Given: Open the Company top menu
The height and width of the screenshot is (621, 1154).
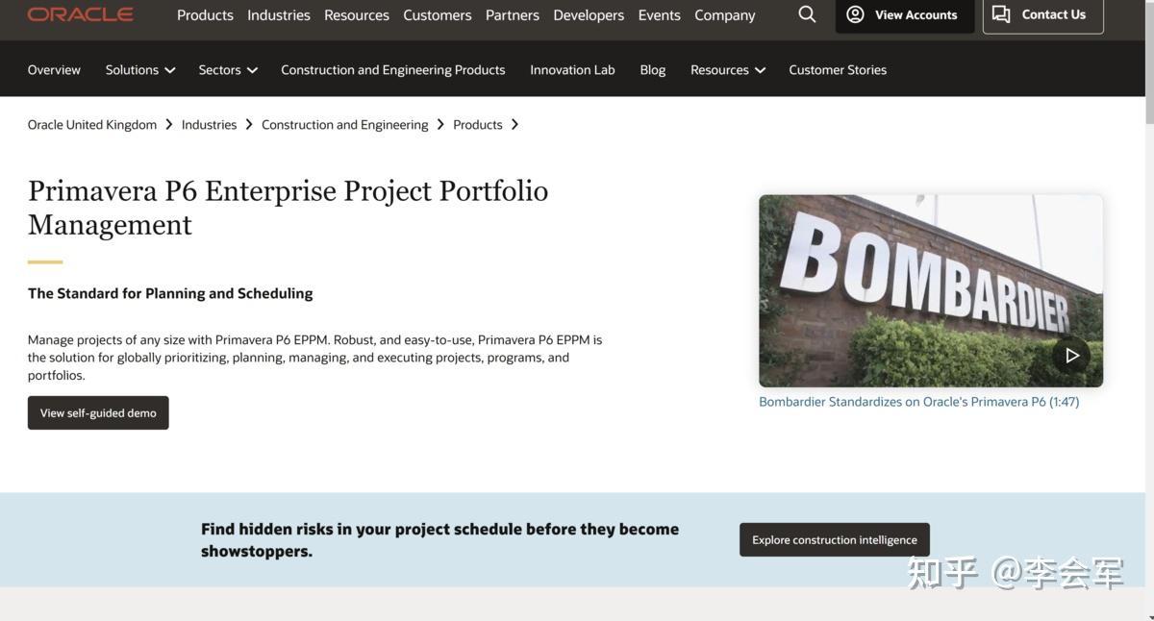Looking at the screenshot, I should (725, 15).
